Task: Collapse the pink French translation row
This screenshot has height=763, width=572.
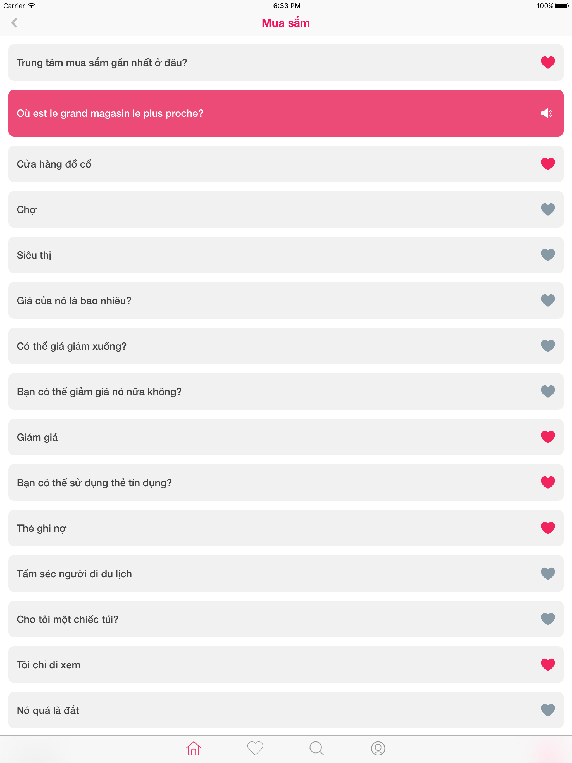Action: click(x=286, y=113)
